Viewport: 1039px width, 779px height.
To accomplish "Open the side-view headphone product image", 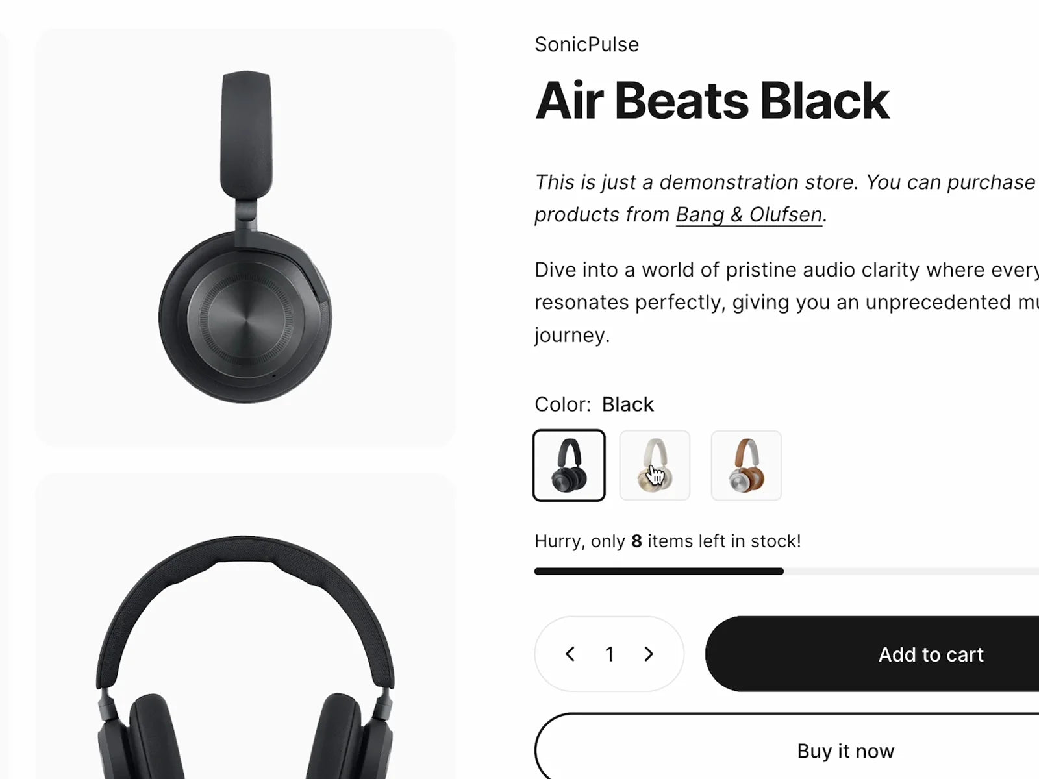I will coord(245,237).
